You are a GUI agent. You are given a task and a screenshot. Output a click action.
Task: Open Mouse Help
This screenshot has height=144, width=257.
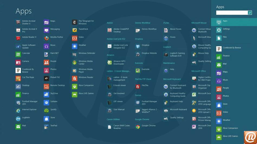[x=200, y=54]
